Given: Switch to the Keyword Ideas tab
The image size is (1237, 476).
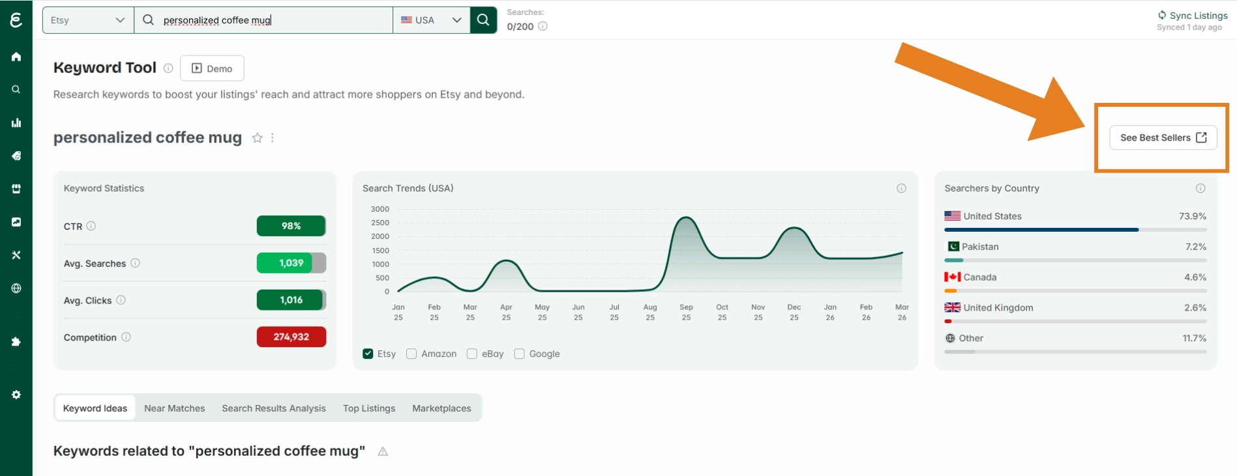Looking at the screenshot, I should [95, 408].
